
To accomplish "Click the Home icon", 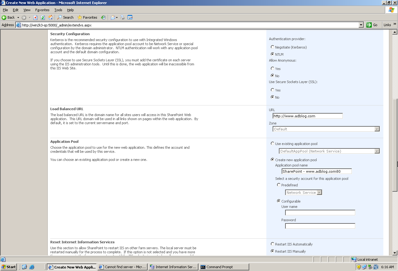I will pos(51,17).
